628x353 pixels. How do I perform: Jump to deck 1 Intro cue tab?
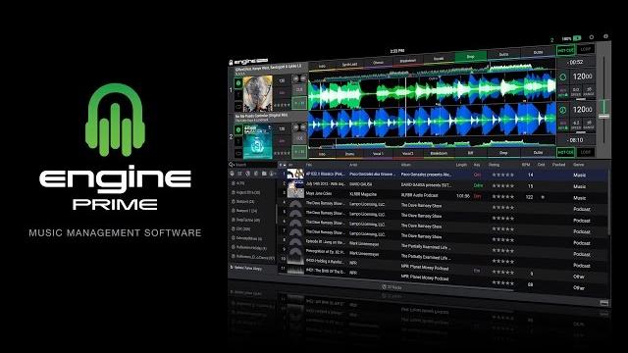pos(323,66)
